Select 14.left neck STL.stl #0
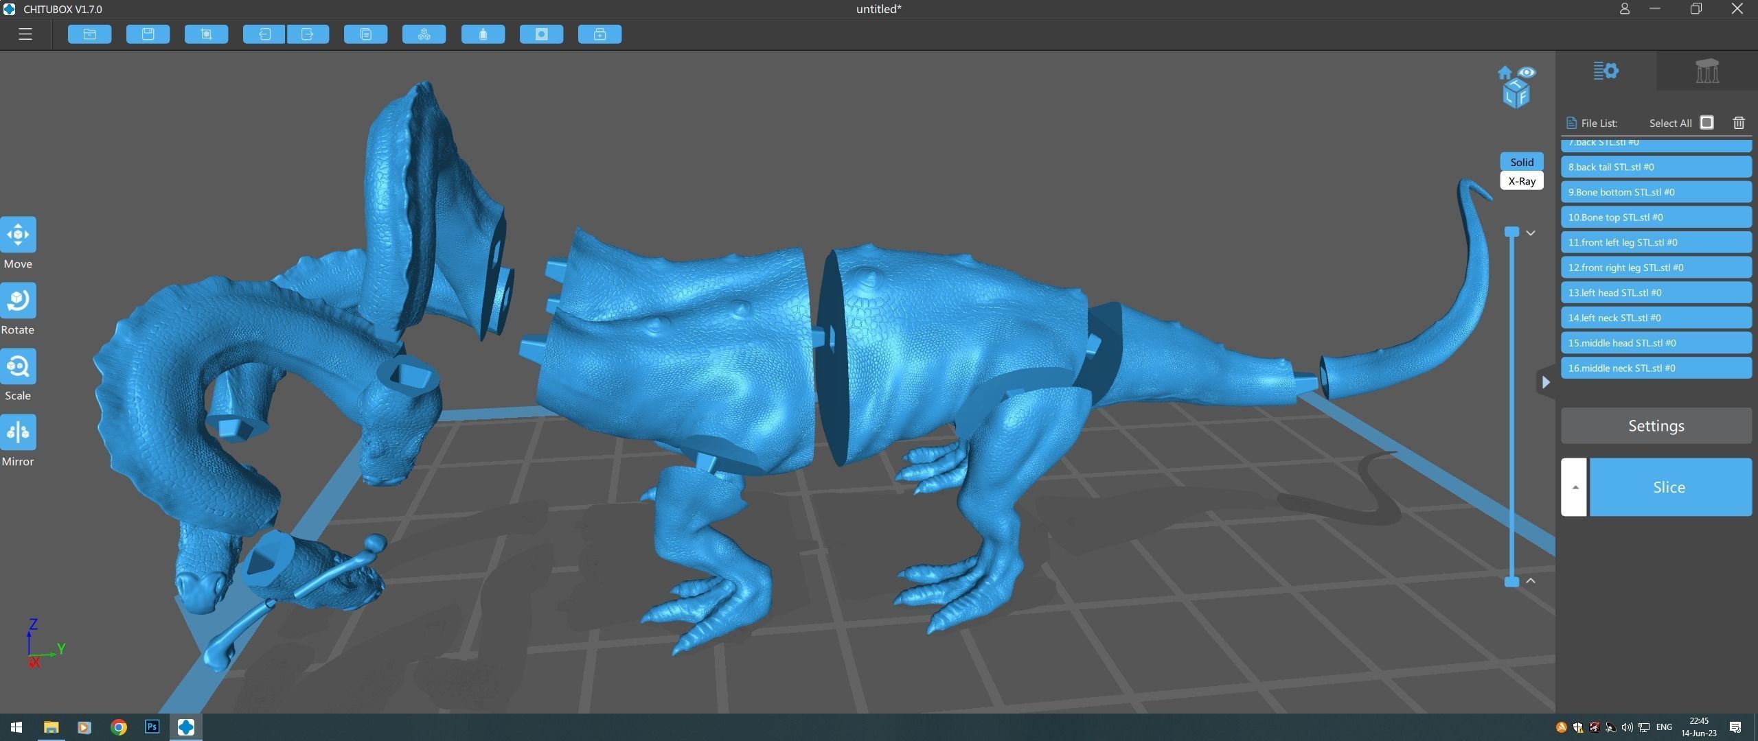The image size is (1758, 741). coord(1656,318)
